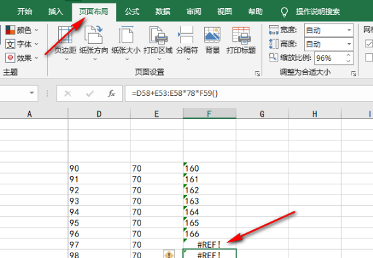Expand the Width (宽度) dropdown
This screenshot has height=258, width=373.
tap(349, 30)
